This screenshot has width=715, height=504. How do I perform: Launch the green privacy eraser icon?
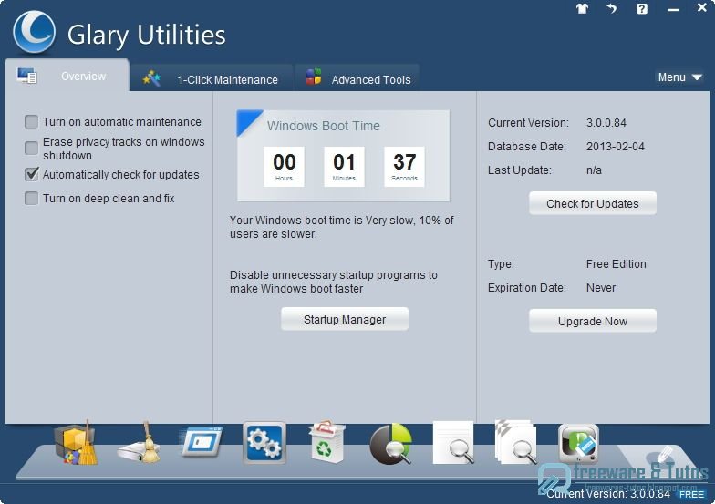[578, 443]
